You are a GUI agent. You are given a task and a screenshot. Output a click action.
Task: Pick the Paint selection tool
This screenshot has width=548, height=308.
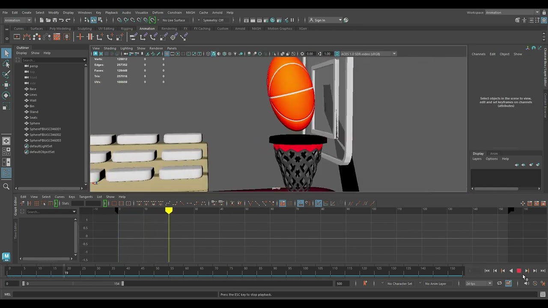click(6, 74)
